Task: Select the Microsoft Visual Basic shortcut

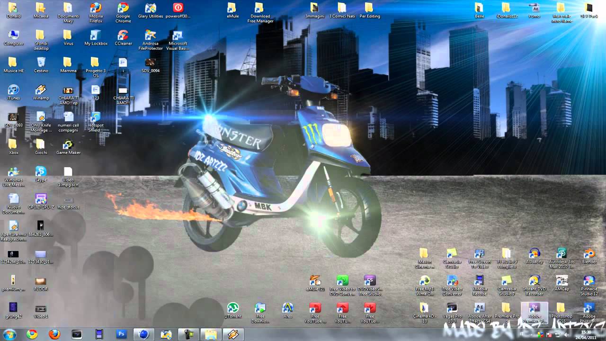Action: click(178, 40)
